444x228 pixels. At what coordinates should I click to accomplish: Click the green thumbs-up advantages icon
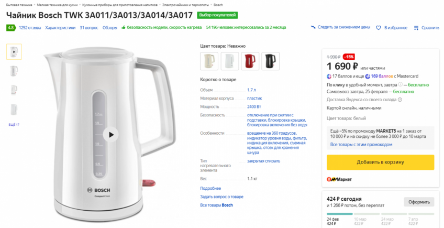coord(123,27)
